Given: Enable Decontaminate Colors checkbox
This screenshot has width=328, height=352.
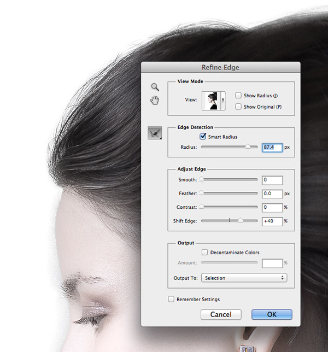Looking at the screenshot, I should [x=204, y=253].
